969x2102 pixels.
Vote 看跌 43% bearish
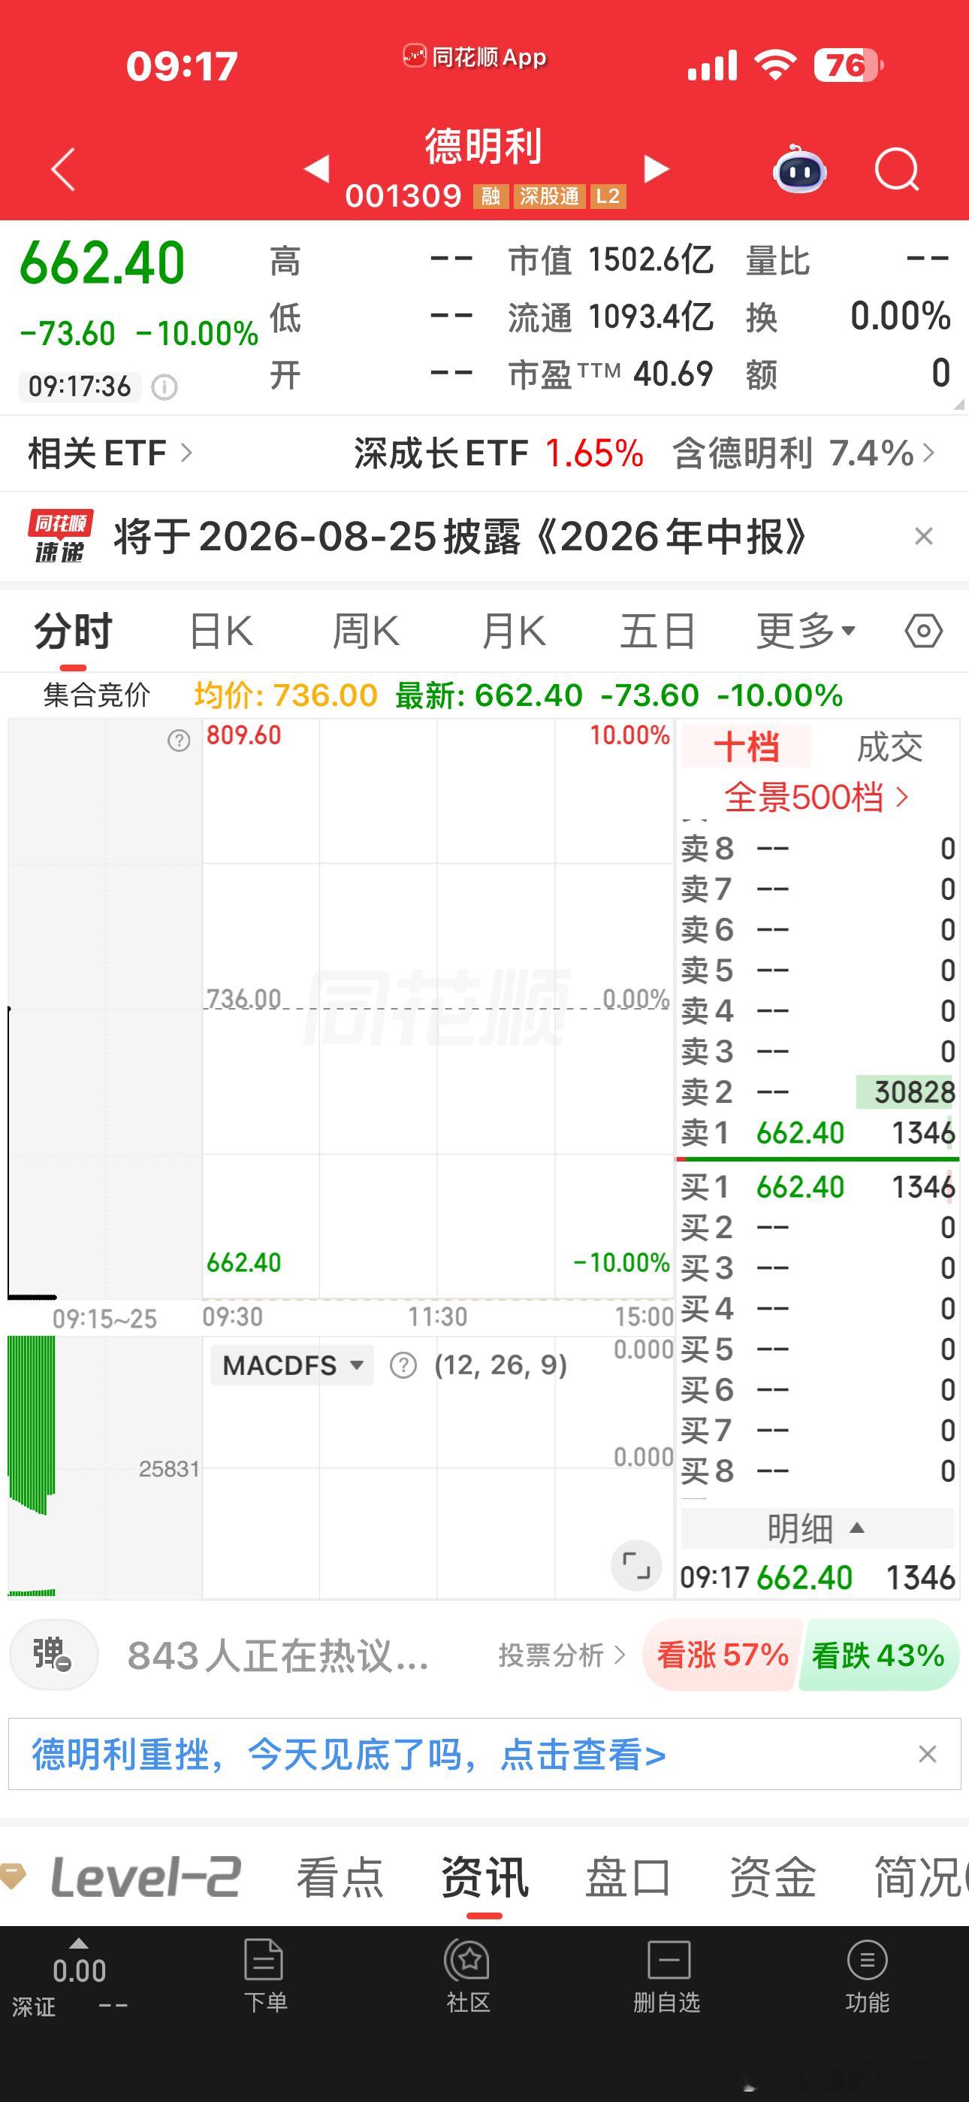click(878, 1655)
